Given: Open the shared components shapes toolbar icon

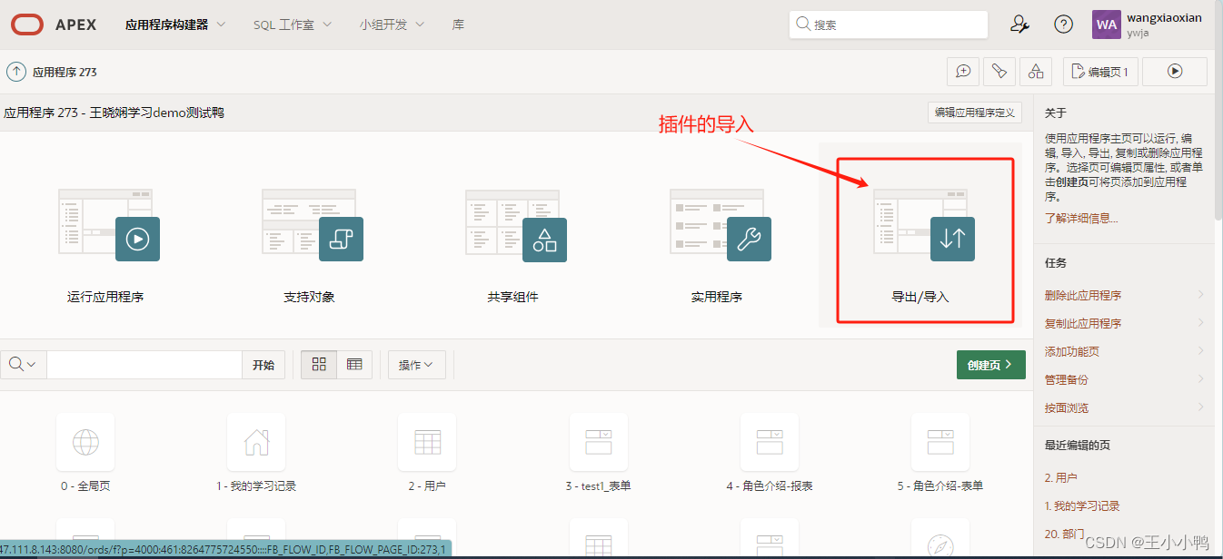Looking at the screenshot, I should tap(1036, 71).
